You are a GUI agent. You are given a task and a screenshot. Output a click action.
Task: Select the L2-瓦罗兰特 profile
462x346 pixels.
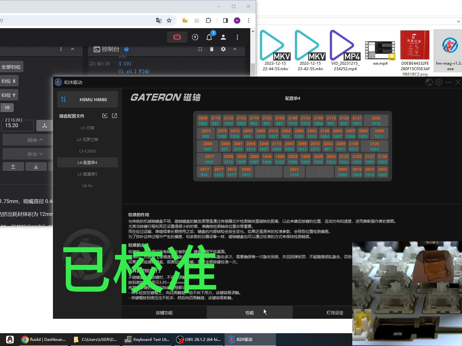(88, 139)
